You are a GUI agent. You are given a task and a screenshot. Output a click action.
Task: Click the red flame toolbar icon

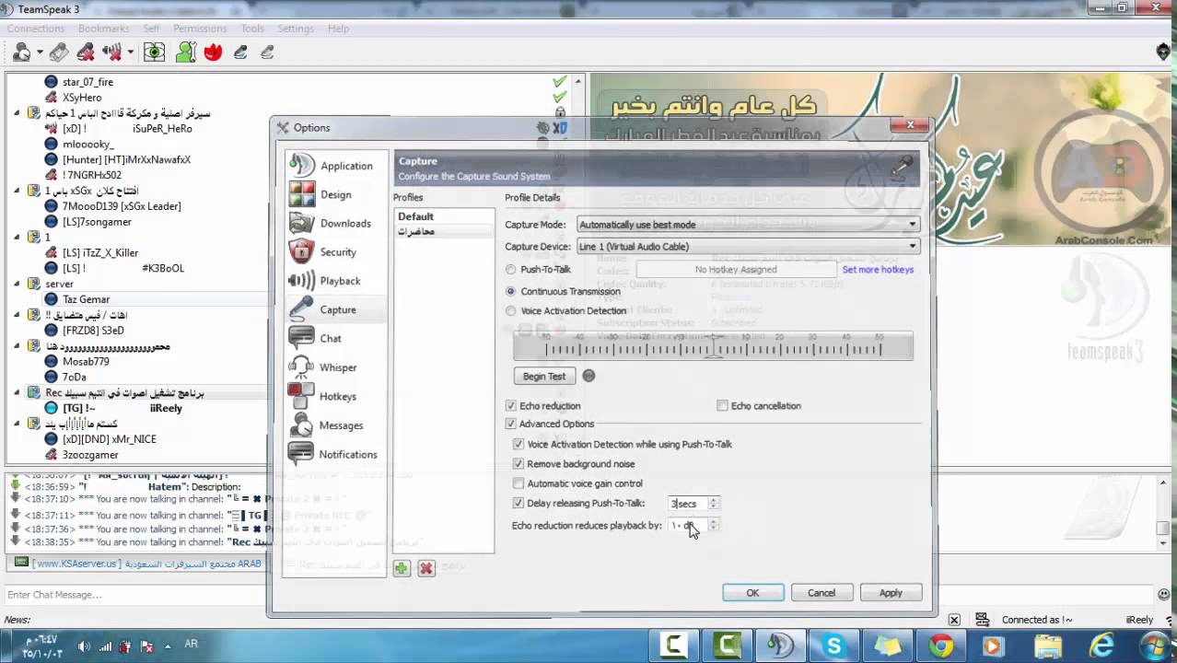click(x=213, y=52)
